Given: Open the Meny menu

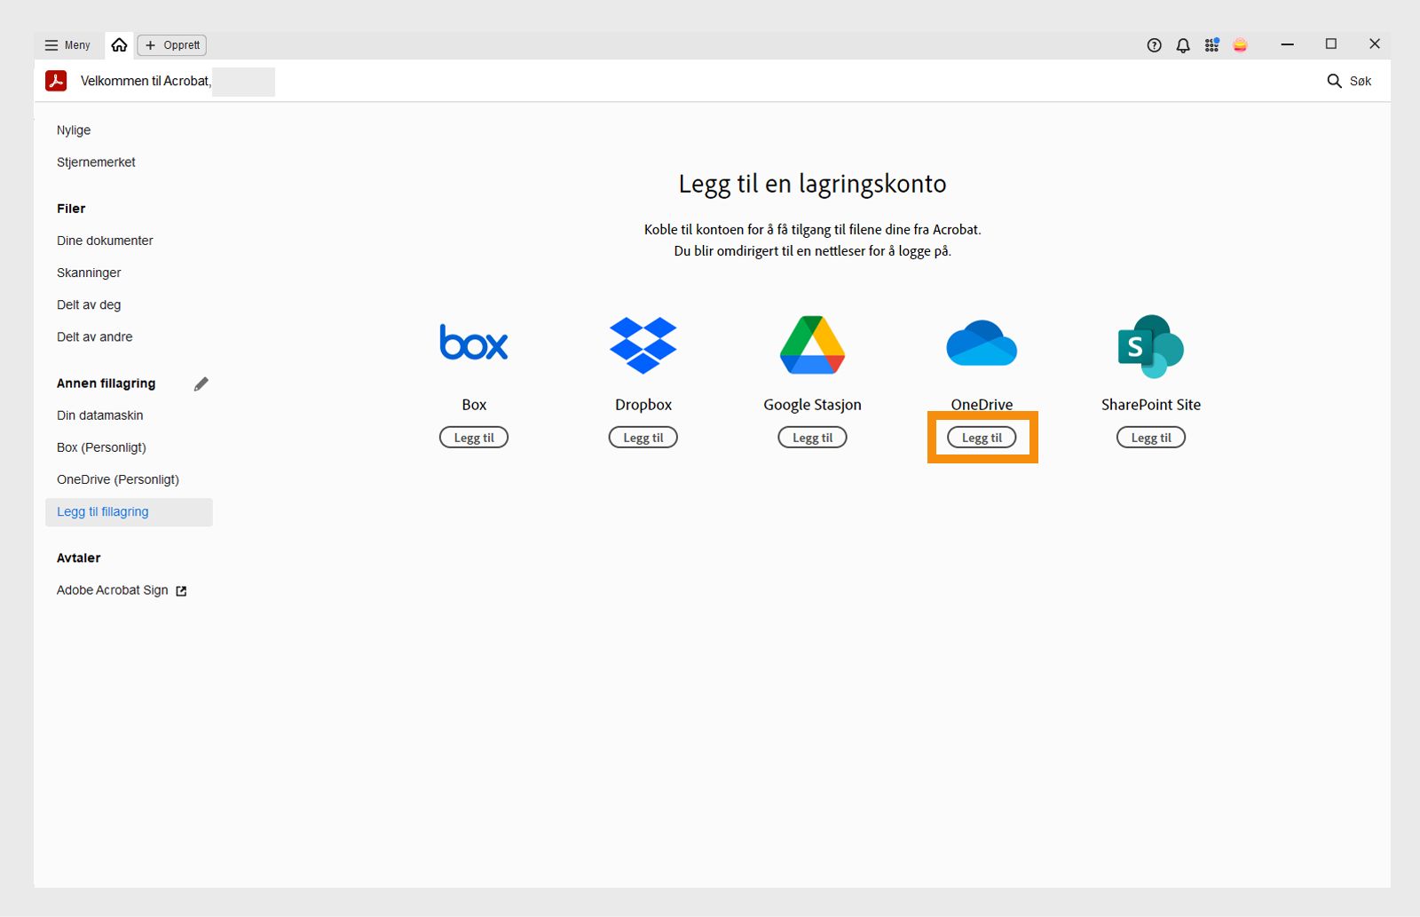Looking at the screenshot, I should (67, 44).
